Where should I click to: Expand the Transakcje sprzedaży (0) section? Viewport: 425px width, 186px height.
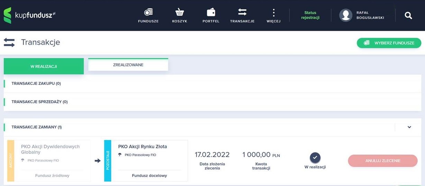(x=212, y=102)
